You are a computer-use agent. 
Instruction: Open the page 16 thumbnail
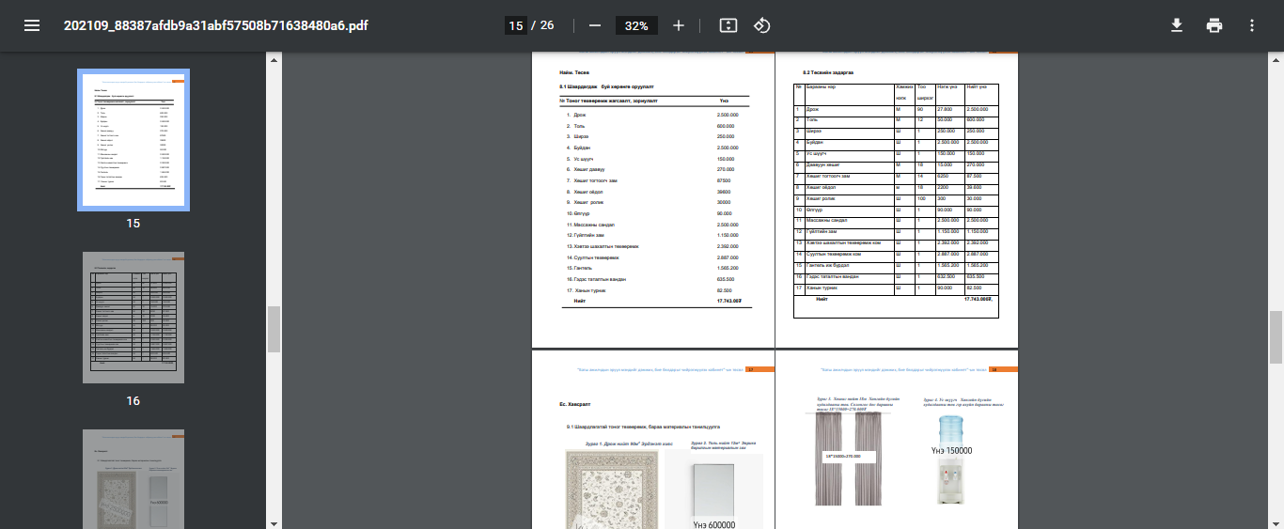click(x=133, y=318)
